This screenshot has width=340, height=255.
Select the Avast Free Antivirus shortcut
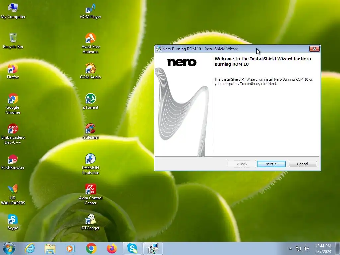[90, 43]
